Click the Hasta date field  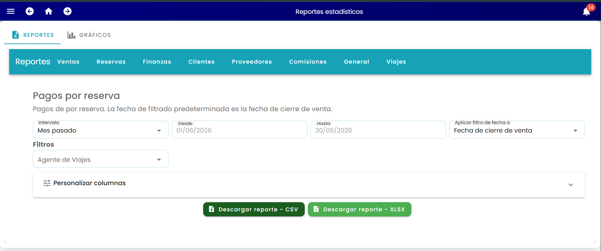378,130
